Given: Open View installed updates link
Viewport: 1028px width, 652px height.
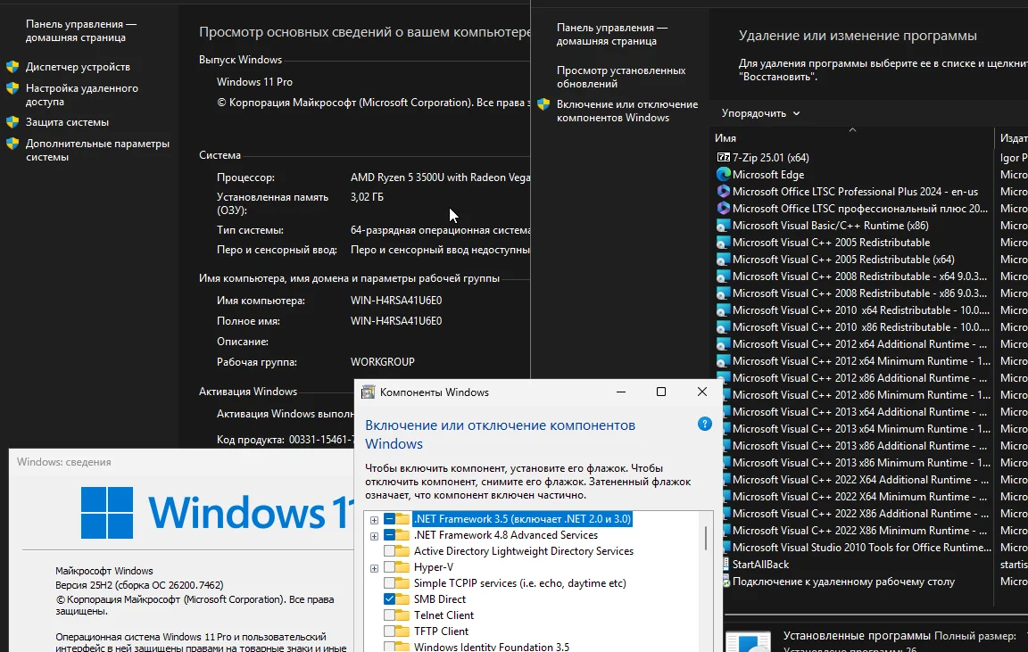Looking at the screenshot, I should point(620,77).
